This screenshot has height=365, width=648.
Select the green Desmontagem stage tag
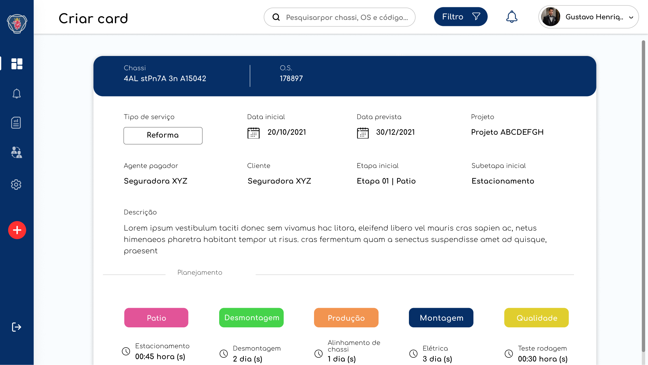coord(251,318)
